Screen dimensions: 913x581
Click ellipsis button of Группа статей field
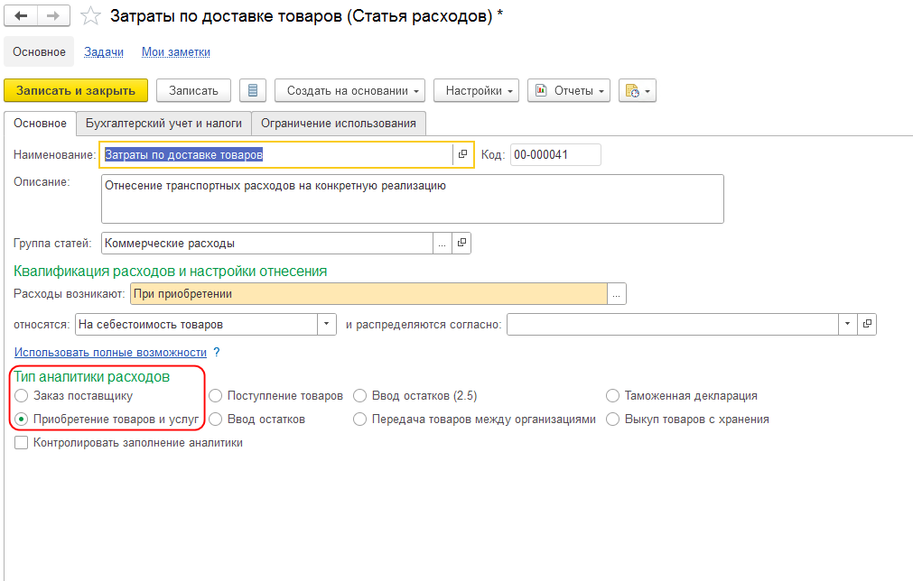[443, 243]
